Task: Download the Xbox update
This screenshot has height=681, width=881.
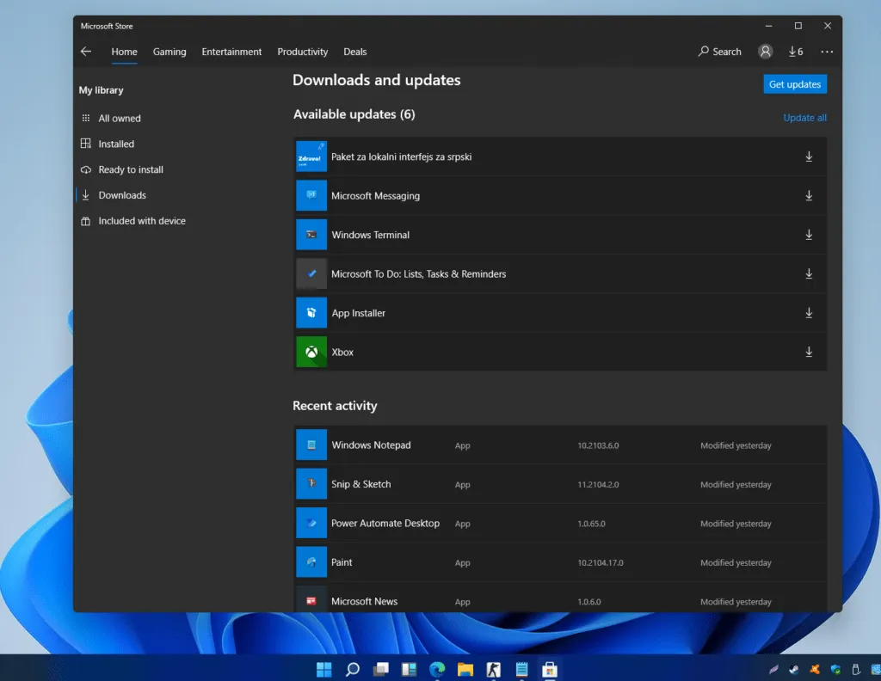Action: click(x=809, y=352)
